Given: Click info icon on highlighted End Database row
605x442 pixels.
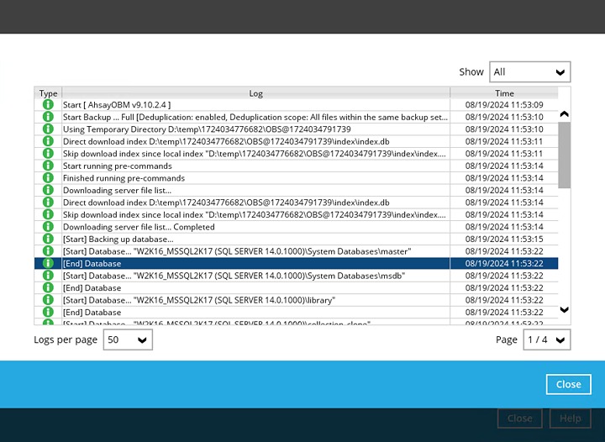Looking at the screenshot, I should (48, 264).
